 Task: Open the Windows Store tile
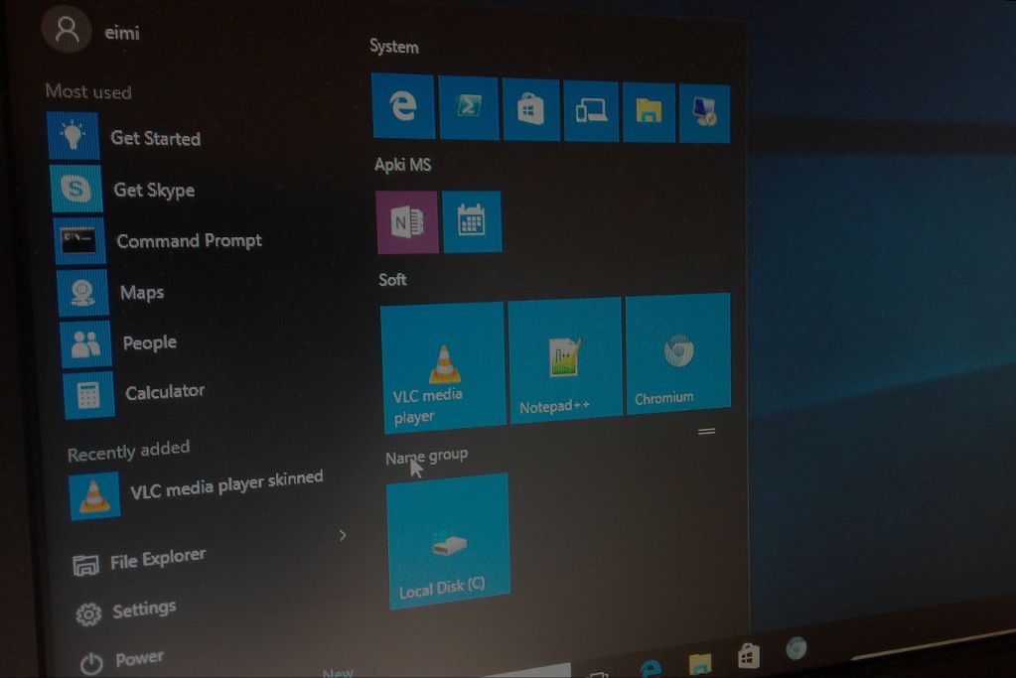point(530,109)
